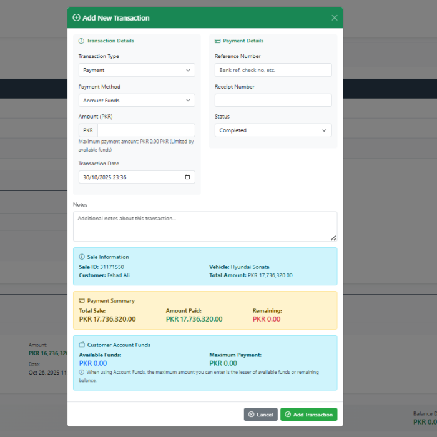Click the plus icon beside Add New Transaction

76,18
